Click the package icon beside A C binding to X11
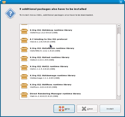Screen dimensions: 125x117 pos(24,40)
